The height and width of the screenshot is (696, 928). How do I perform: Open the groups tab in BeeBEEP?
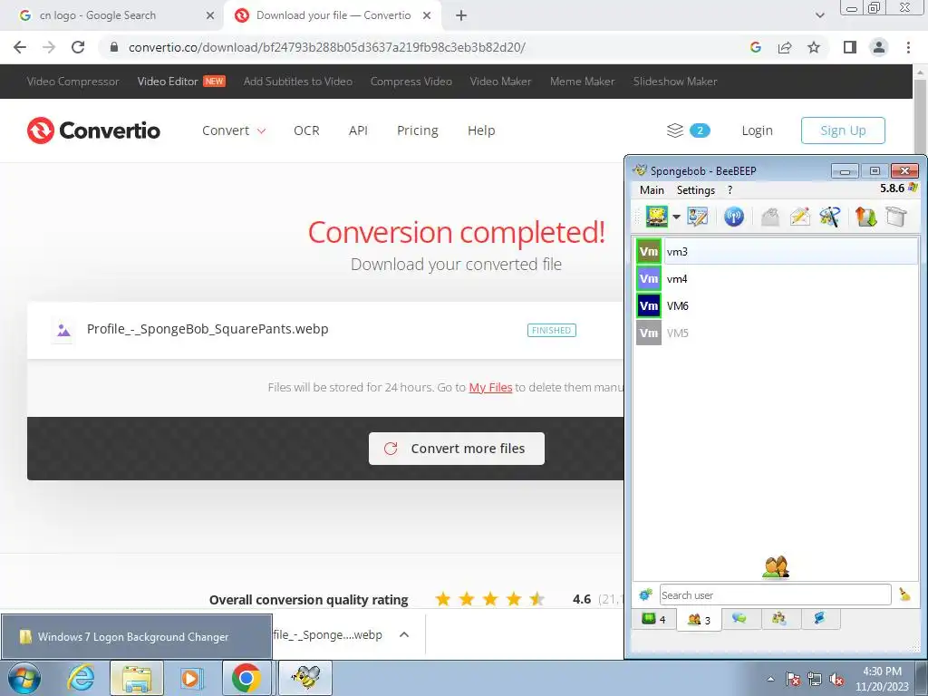(779, 618)
